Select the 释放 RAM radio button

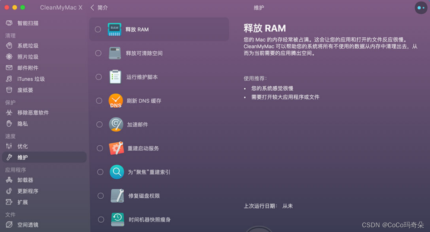point(98,29)
